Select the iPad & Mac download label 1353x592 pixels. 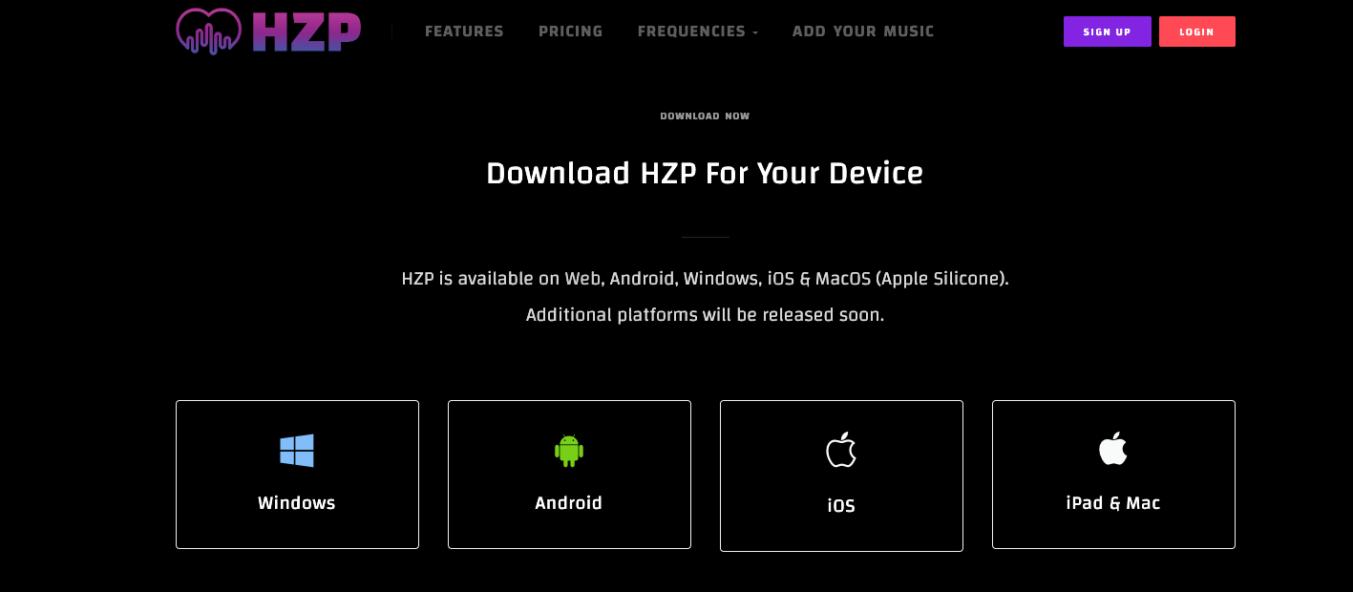click(1113, 503)
